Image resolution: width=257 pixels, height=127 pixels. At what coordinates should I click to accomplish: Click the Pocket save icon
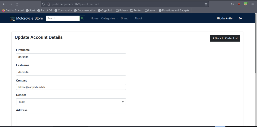[233, 4]
